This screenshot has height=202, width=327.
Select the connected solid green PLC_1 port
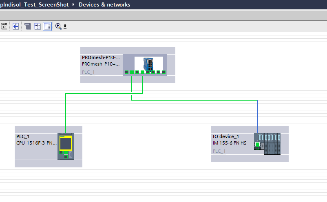click(66, 153)
